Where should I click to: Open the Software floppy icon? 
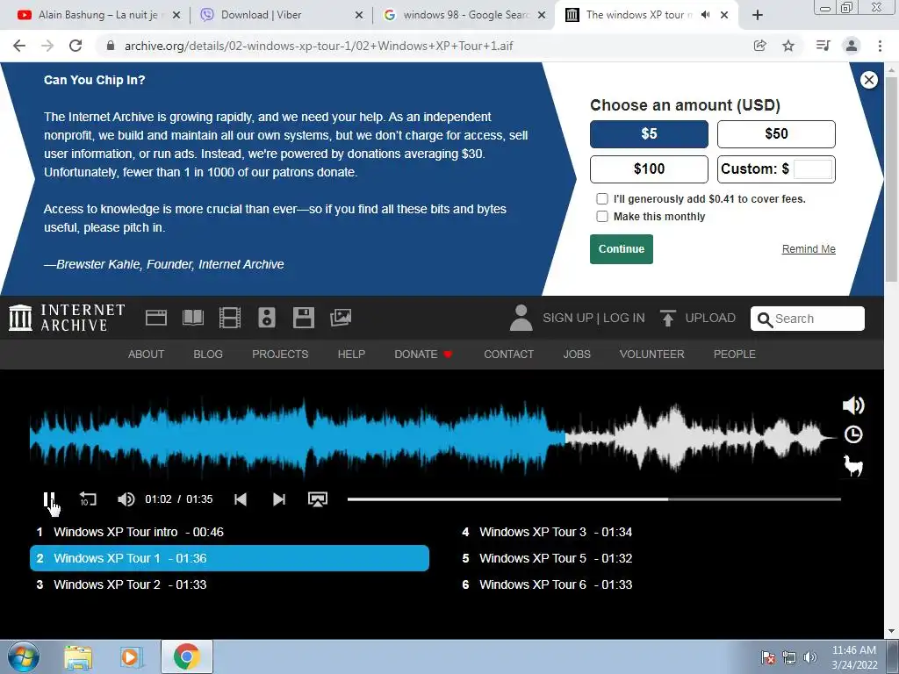click(303, 318)
